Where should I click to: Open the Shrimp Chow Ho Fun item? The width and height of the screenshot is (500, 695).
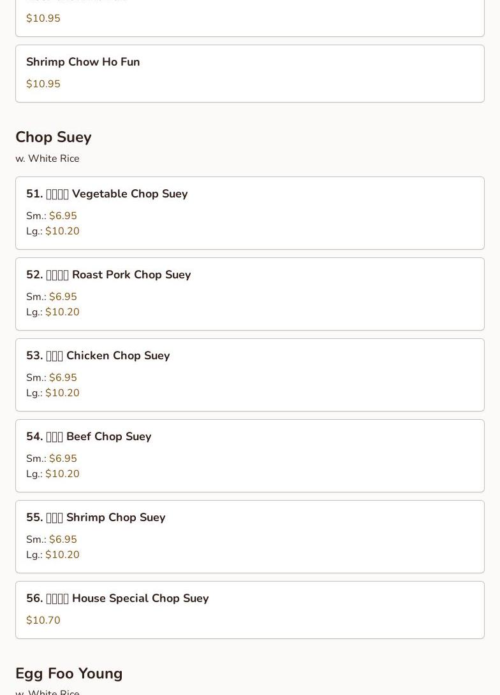pos(250,74)
